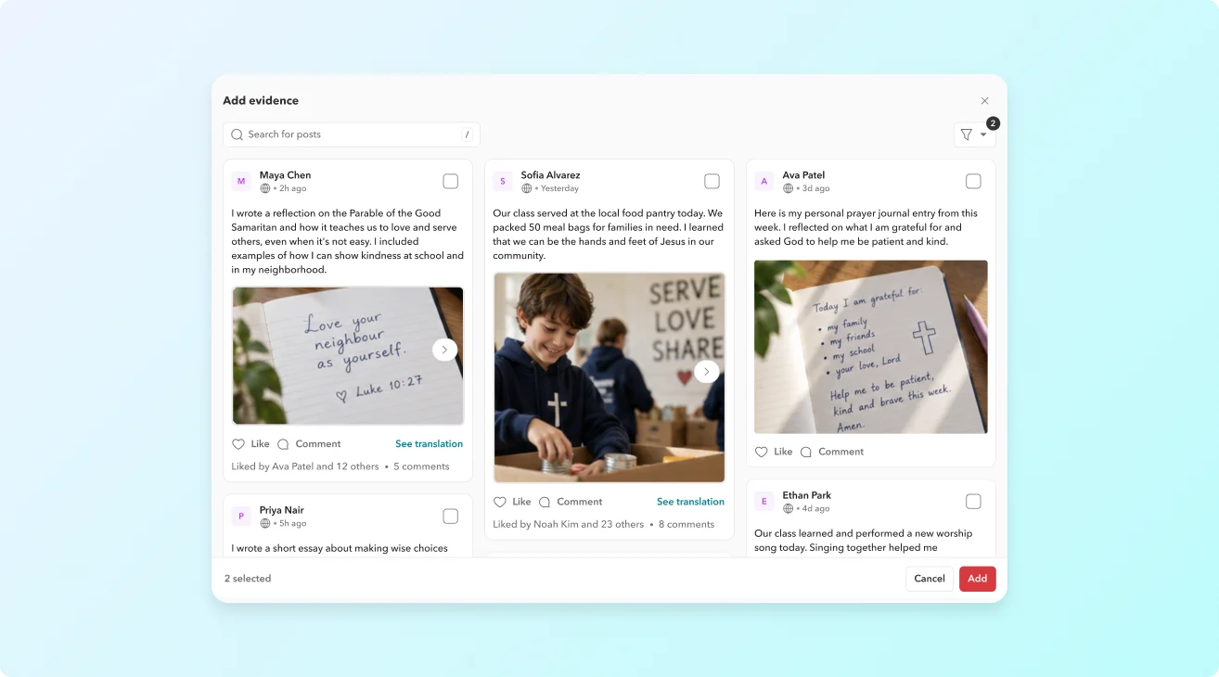Click the red Add button
The height and width of the screenshot is (677, 1219).
click(x=978, y=579)
